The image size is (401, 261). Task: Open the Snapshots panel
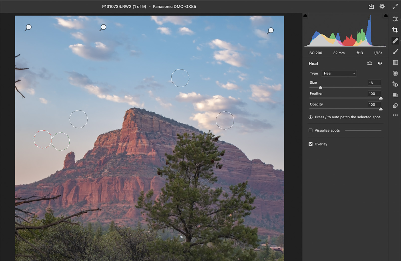tap(395, 95)
